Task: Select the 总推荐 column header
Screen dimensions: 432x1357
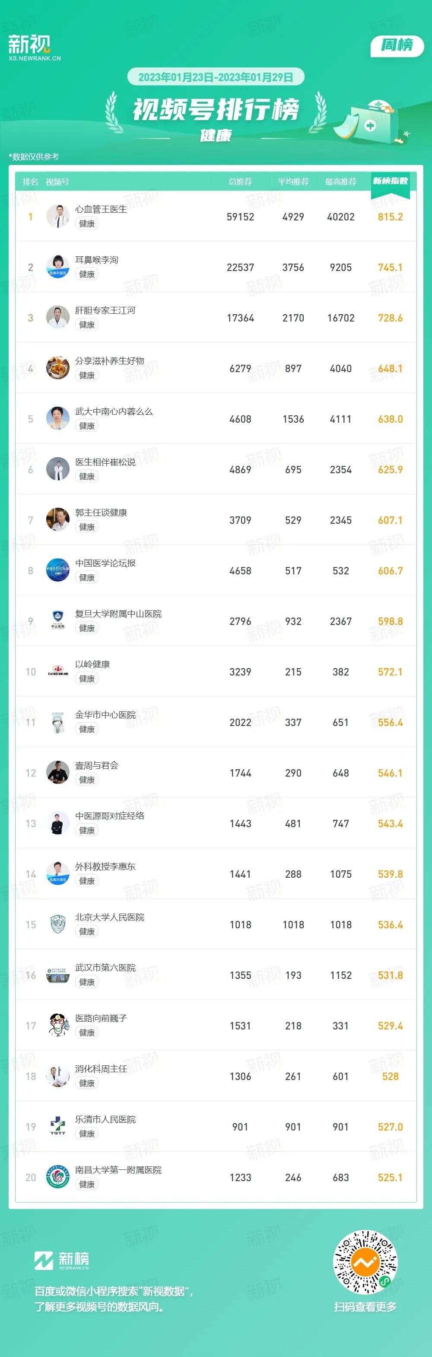Action: coord(240,182)
